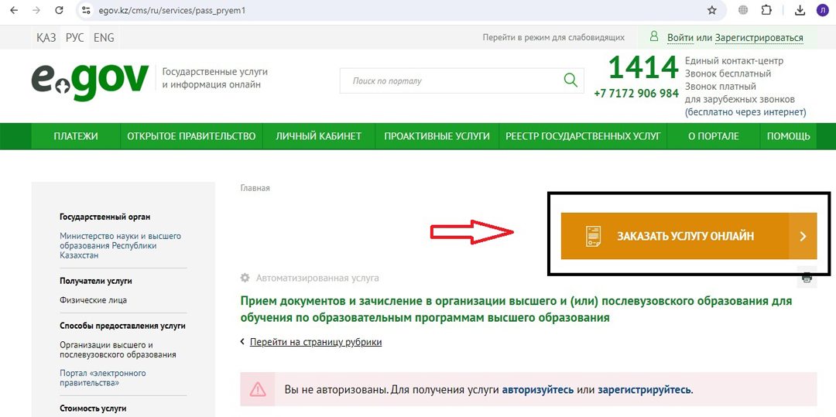Click Перейти в режим для слабовидящих
The height and width of the screenshot is (417, 836).
553,38
